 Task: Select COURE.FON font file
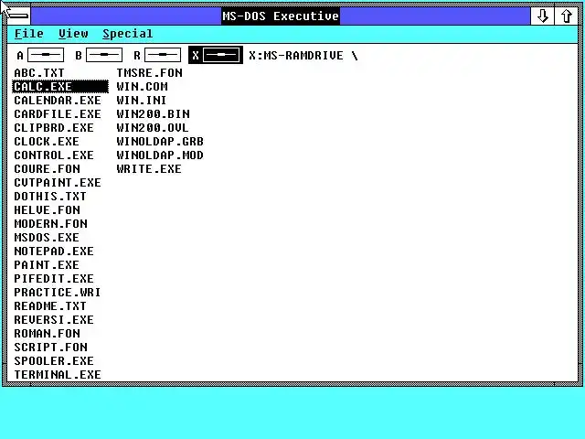47,169
